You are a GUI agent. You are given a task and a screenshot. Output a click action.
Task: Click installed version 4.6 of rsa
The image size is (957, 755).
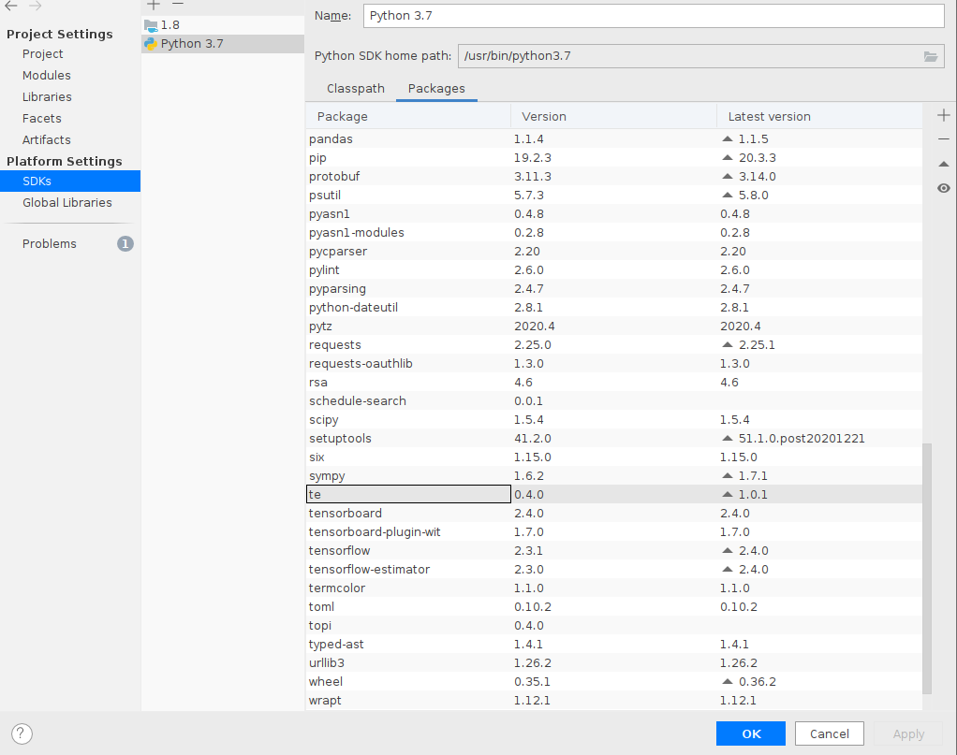pos(523,383)
